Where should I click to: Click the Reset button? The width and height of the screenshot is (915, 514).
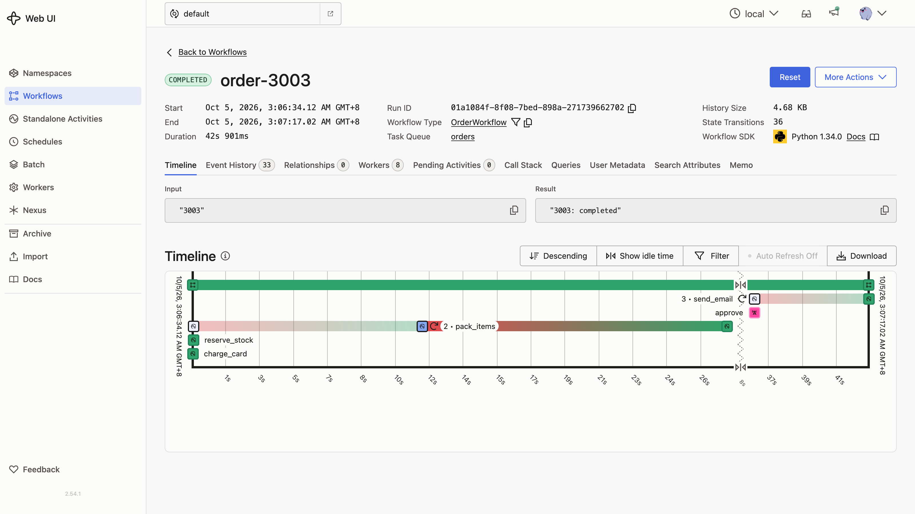click(x=789, y=77)
